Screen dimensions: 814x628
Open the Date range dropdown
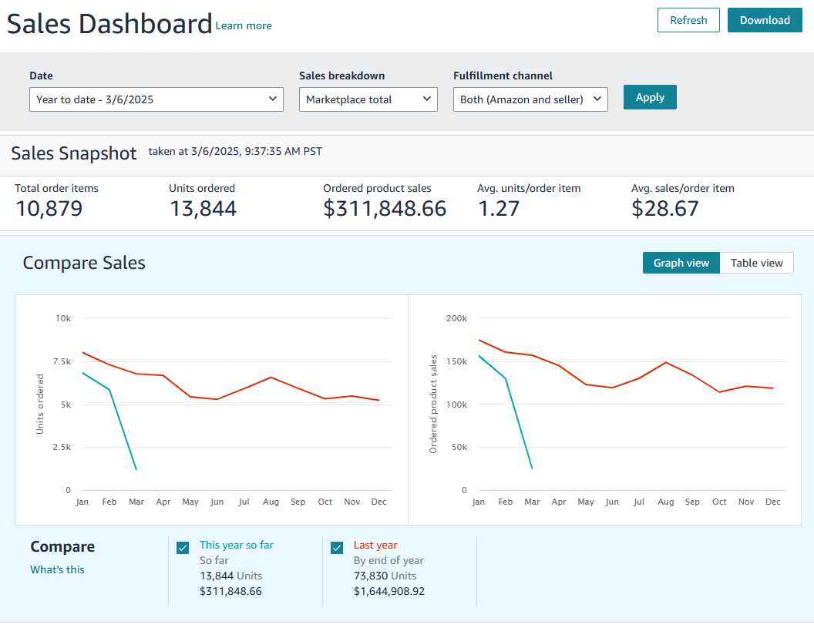[156, 99]
